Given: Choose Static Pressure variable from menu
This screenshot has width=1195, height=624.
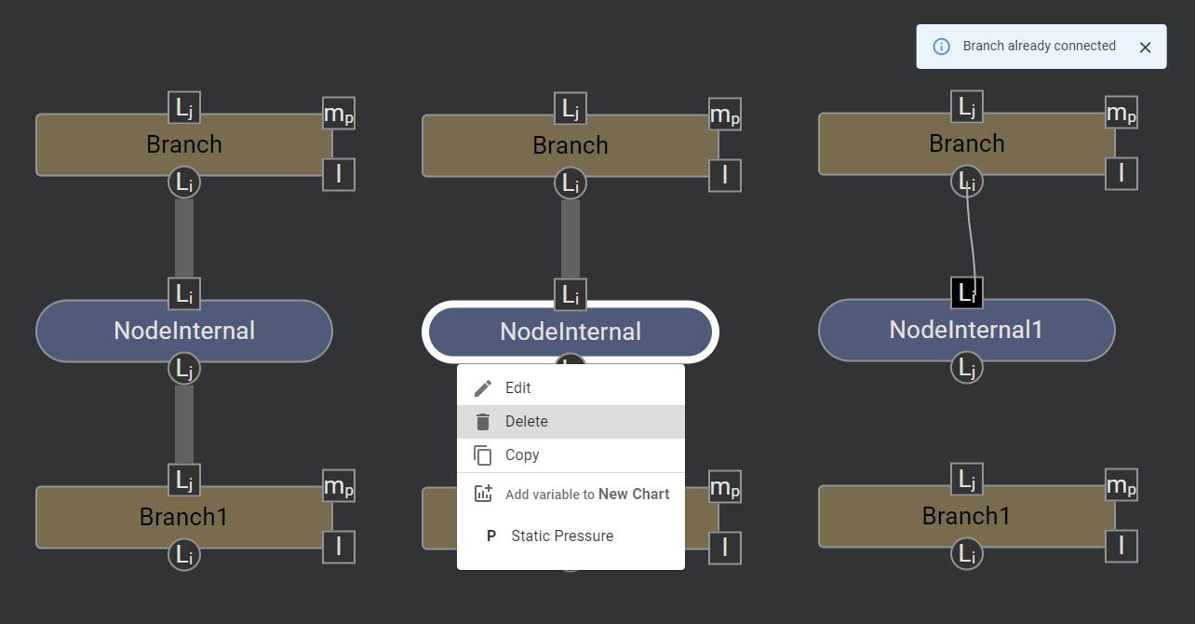Looking at the screenshot, I should (562, 536).
